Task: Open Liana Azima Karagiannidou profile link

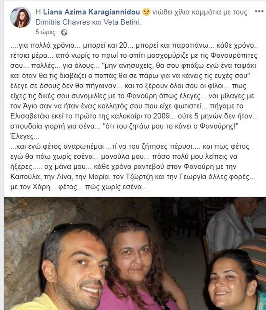Action: tap(91, 12)
